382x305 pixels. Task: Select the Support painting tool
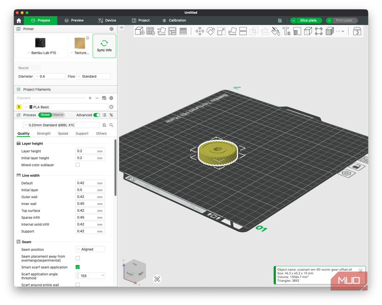[x=297, y=31]
